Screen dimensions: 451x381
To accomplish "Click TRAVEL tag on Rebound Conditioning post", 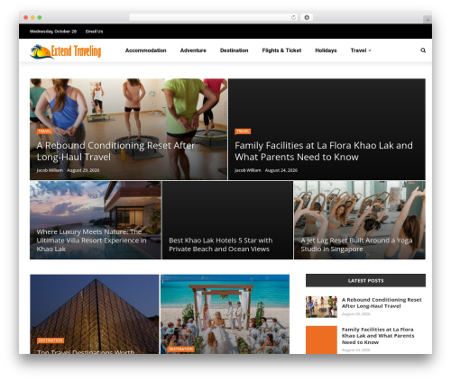I will pyautogui.click(x=44, y=132).
